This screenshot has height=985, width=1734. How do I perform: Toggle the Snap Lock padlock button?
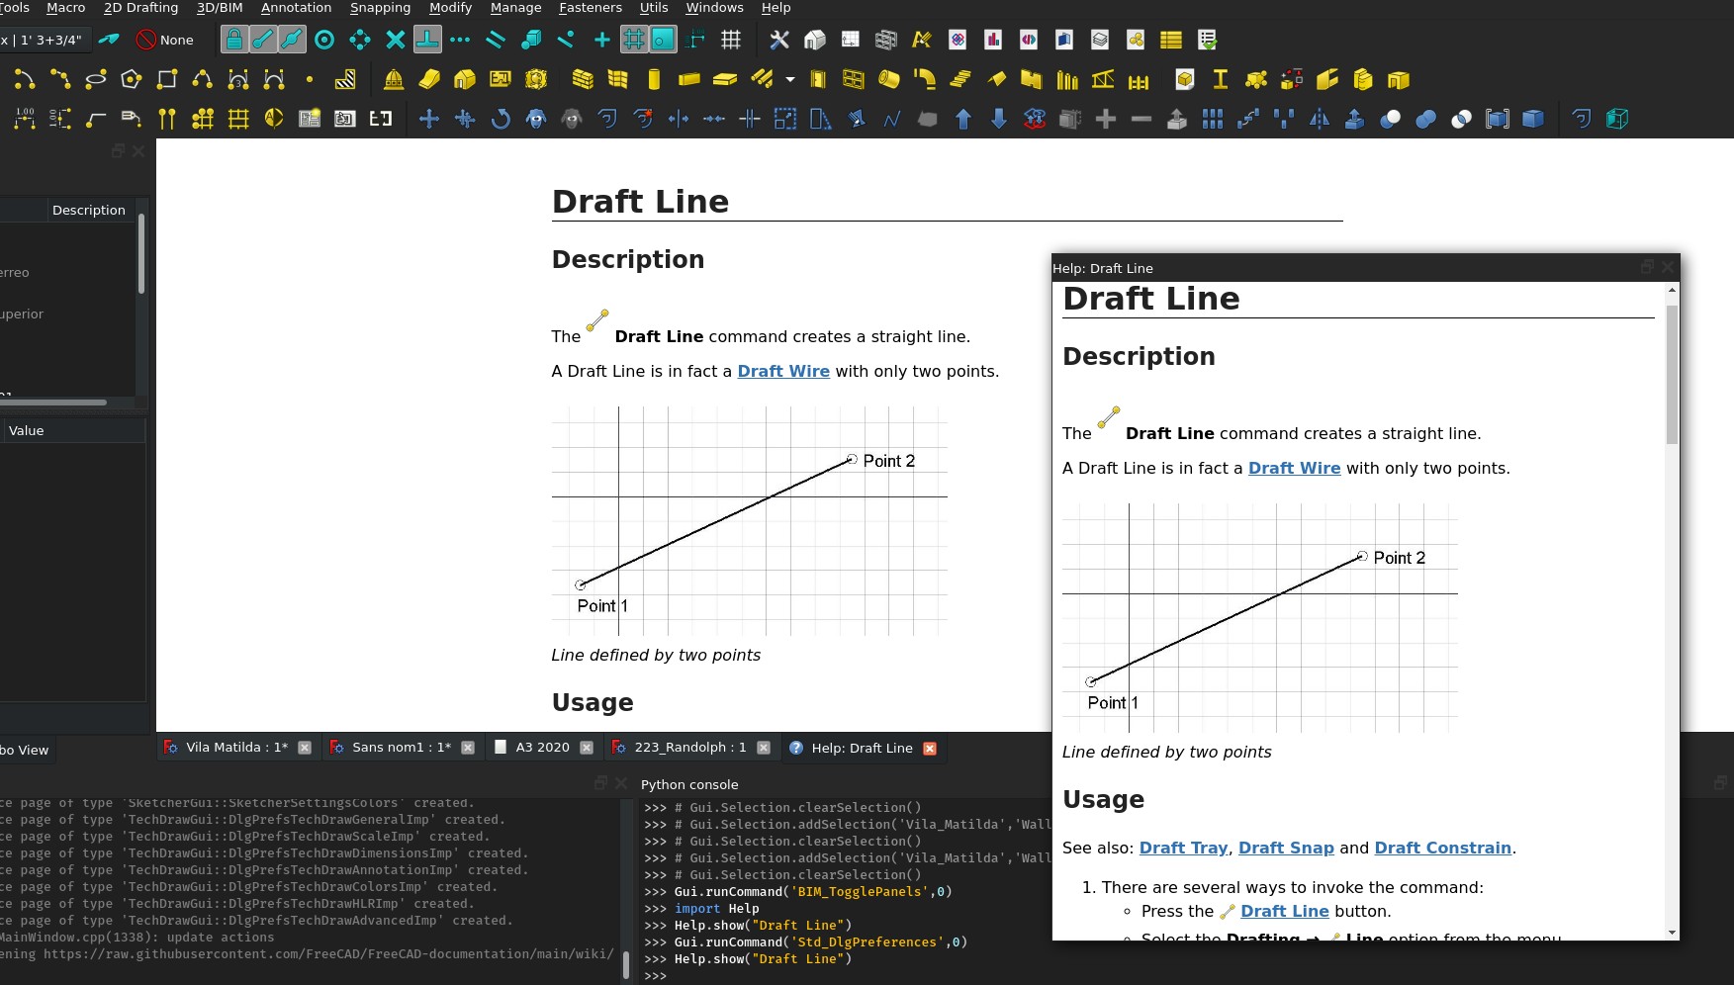[x=233, y=40]
